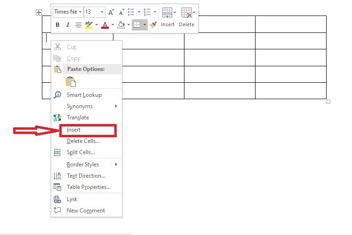The width and height of the screenshot is (352, 235).
Task: Toggle Bold in the mini toolbar
Action: (x=57, y=24)
